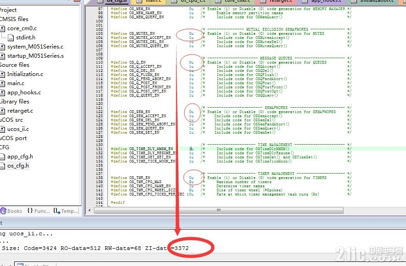Switch to the retarget.c editor tab
The image size is (406, 266).
pyautogui.click(x=277, y=1)
